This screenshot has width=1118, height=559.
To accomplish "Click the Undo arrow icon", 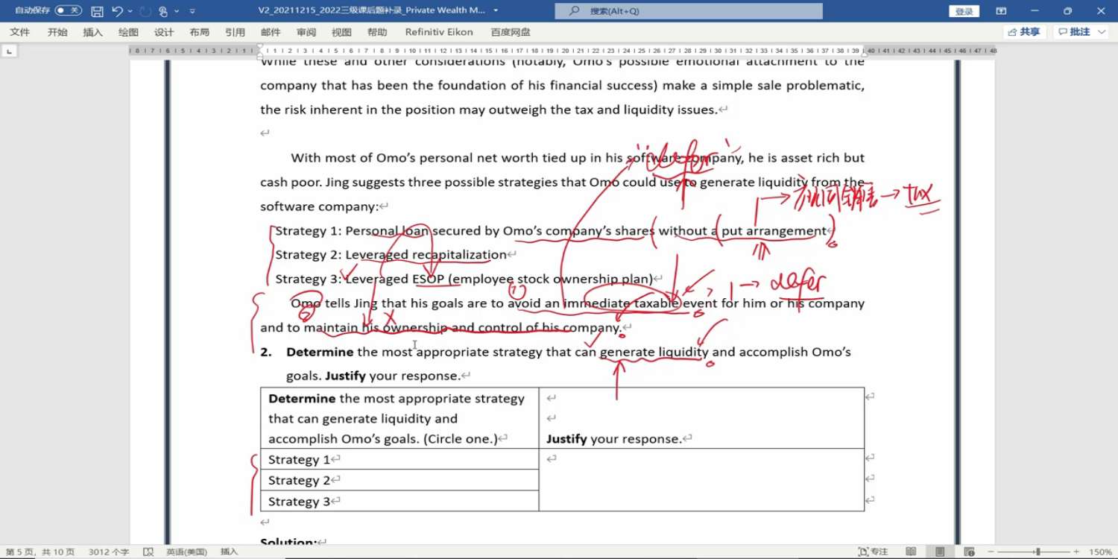I will point(117,11).
